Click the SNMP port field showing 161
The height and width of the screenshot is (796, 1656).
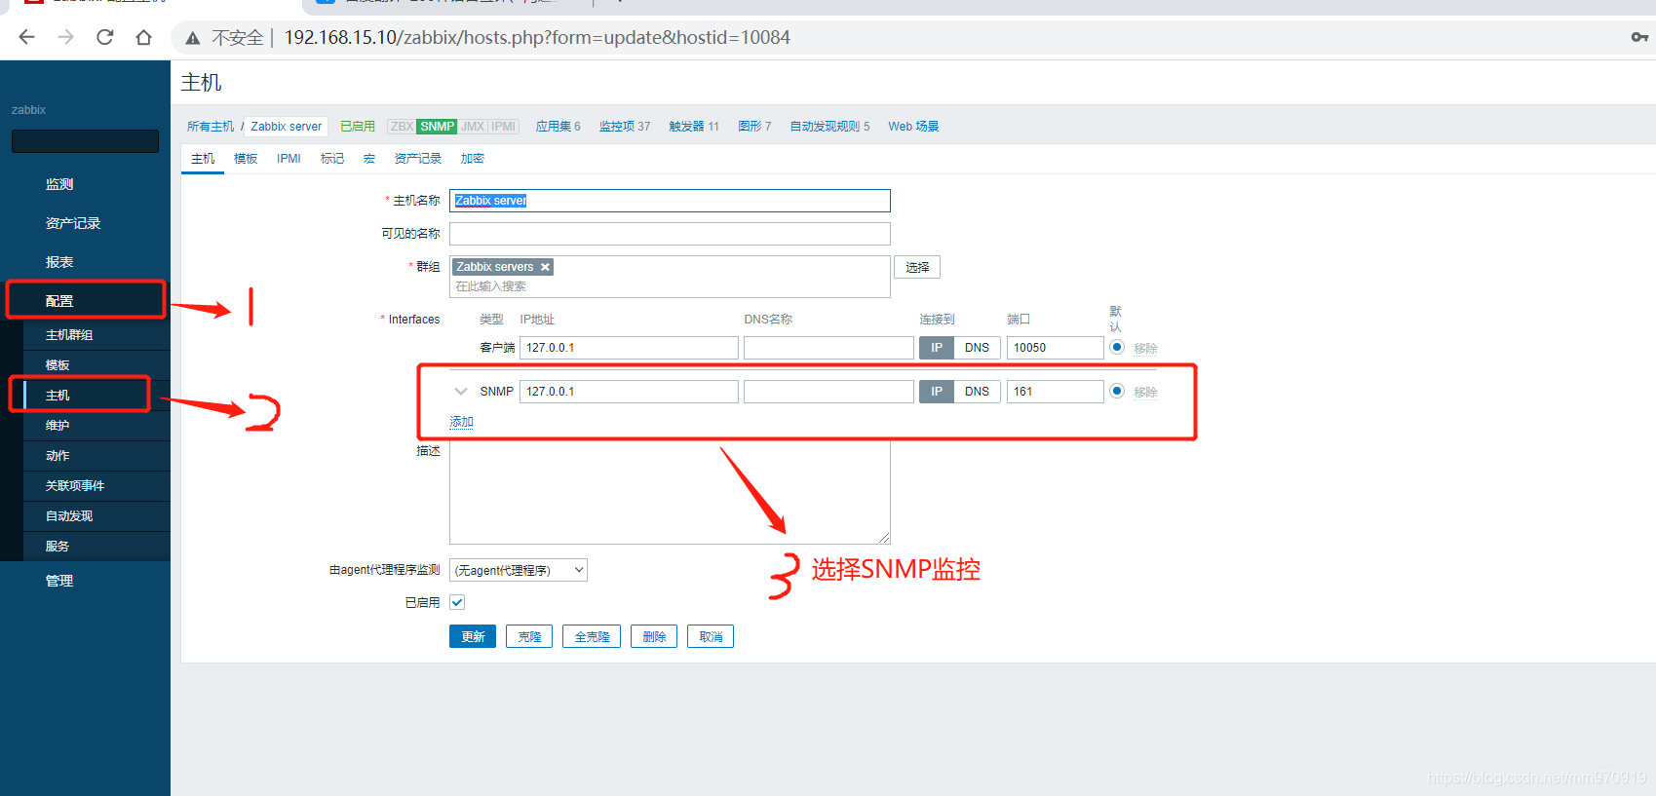coord(1056,392)
